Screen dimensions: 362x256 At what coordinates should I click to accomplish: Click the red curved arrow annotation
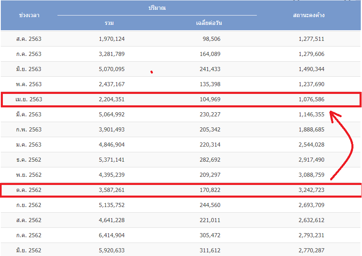point(342,145)
